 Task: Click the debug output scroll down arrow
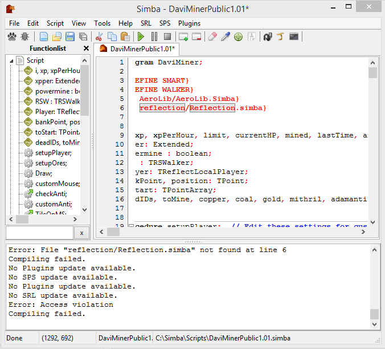pos(374,324)
